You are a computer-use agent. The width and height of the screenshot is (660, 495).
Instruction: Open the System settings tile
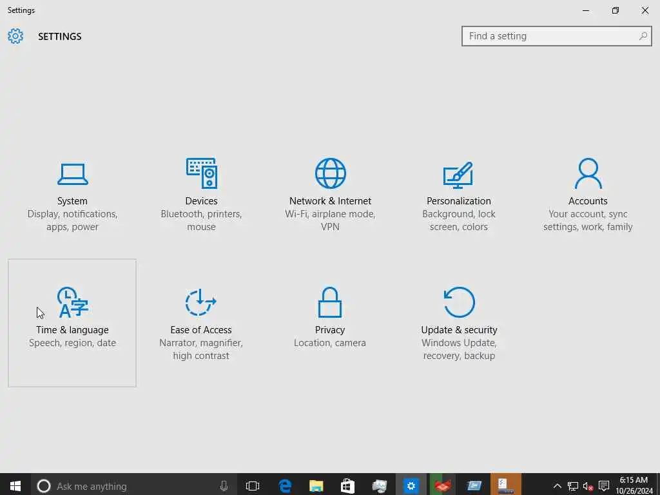point(72,195)
